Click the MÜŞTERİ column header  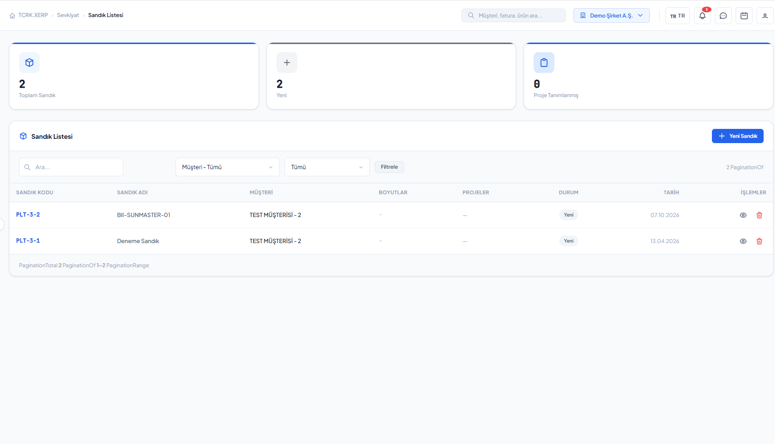point(261,192)
